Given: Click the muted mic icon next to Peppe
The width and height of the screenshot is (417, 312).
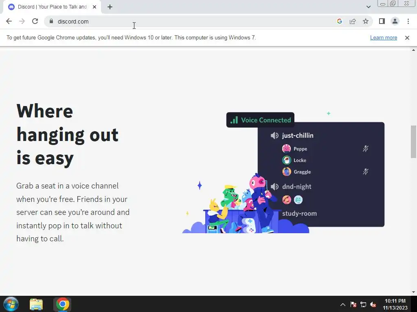Looking at the screenshot, I should click(x=365, y=149).
